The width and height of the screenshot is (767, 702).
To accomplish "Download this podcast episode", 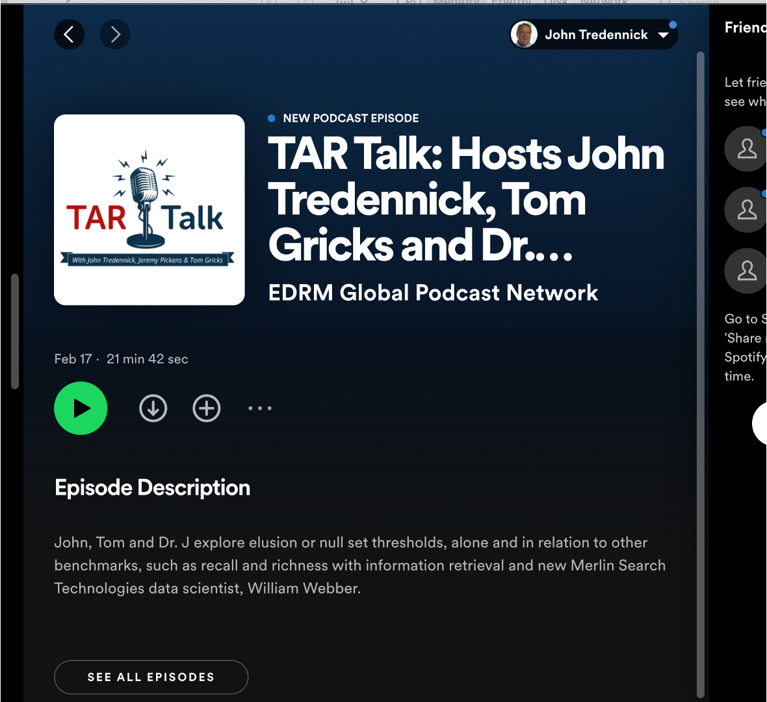I will pyautogui.click(x=153, y=408).
